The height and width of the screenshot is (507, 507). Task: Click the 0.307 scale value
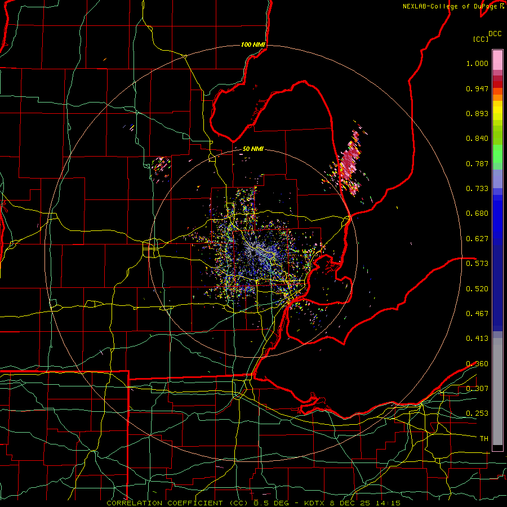tap(477, 389)
